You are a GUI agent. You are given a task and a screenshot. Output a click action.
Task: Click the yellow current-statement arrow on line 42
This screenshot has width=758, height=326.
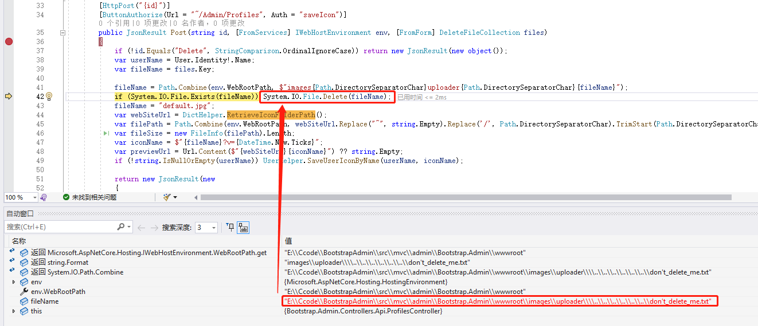tap(8, 97)
